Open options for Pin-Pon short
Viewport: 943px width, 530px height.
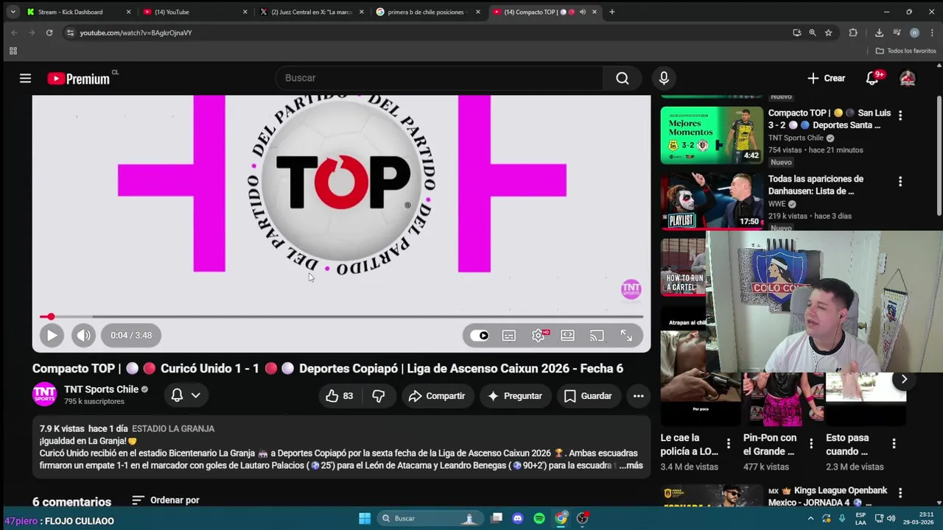coord(810,443)
